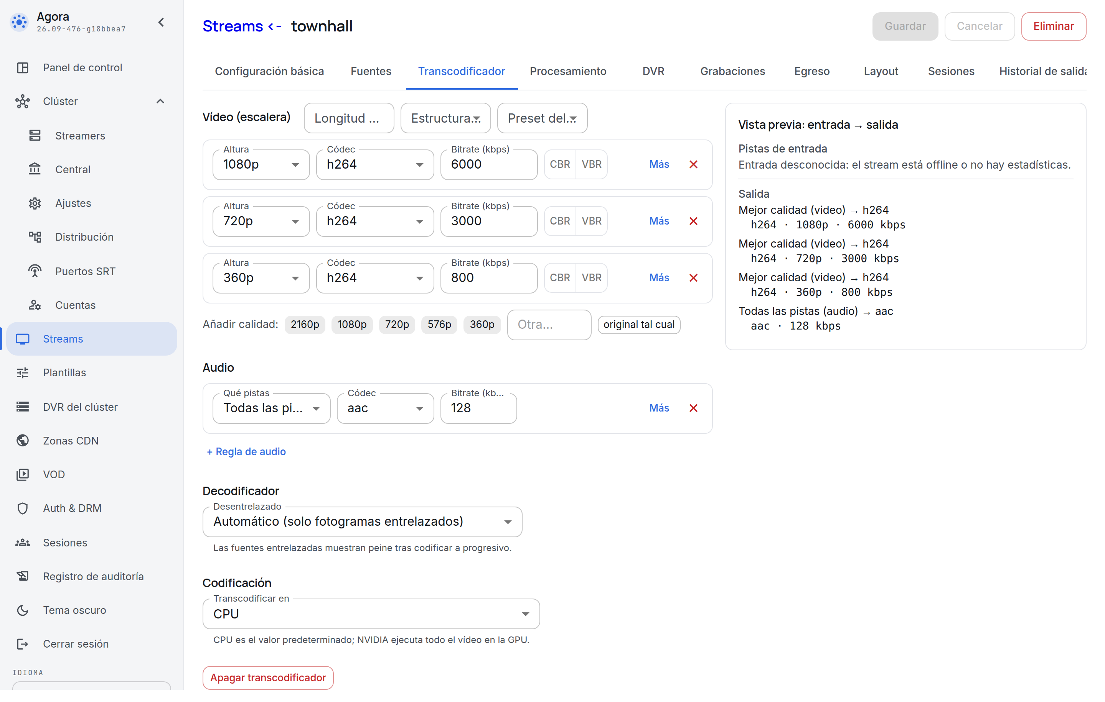The image size is (1105, 702).
Task: Click the Bitrate field showing 6000
Action: pyautogui.click(x=489, y=164)
